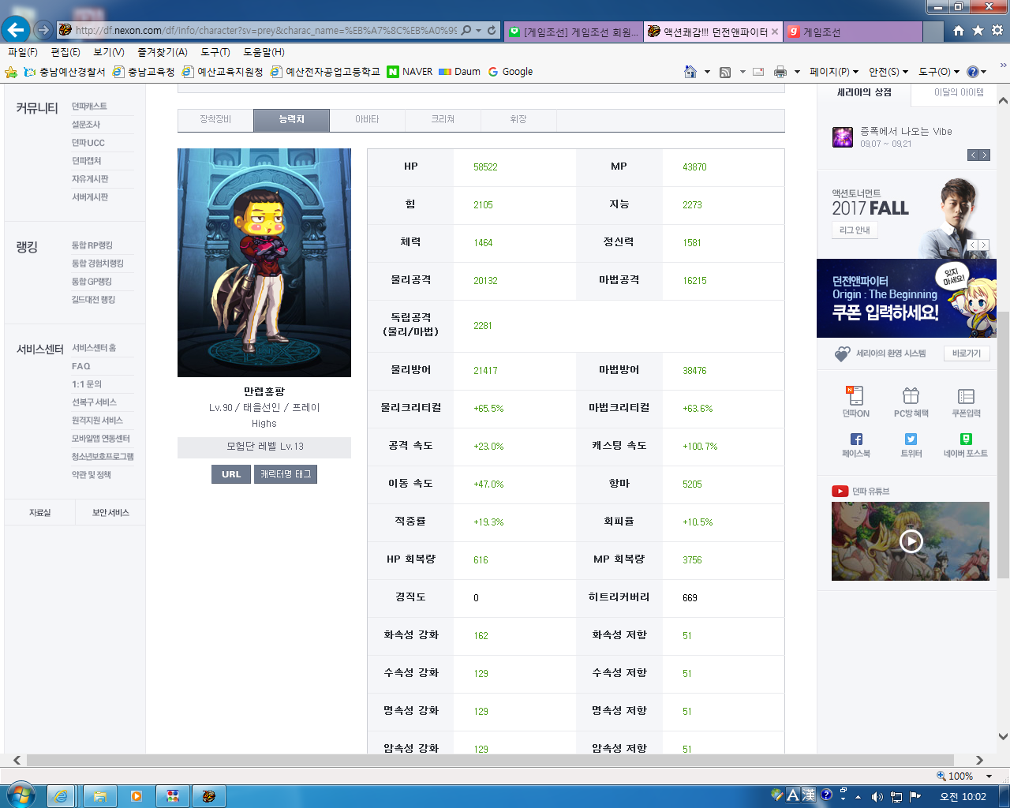This screenshot has width=1010, height=808.
Task: Click Add to favorites bar star icon
Action: tap(11, 72)
